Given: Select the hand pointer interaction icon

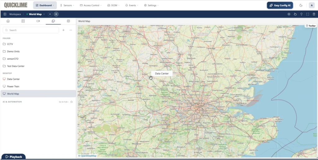Looking at the screenshot, I should tap(295, 14).
